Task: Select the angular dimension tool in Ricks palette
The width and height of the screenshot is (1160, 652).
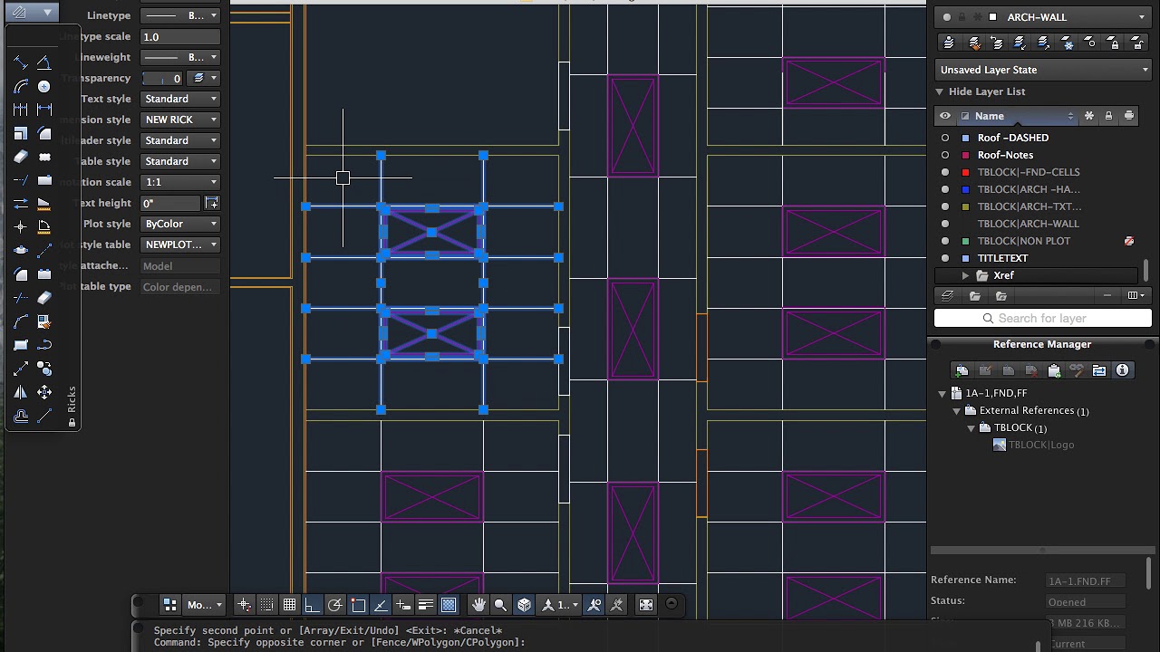Action: pos(44,62)
